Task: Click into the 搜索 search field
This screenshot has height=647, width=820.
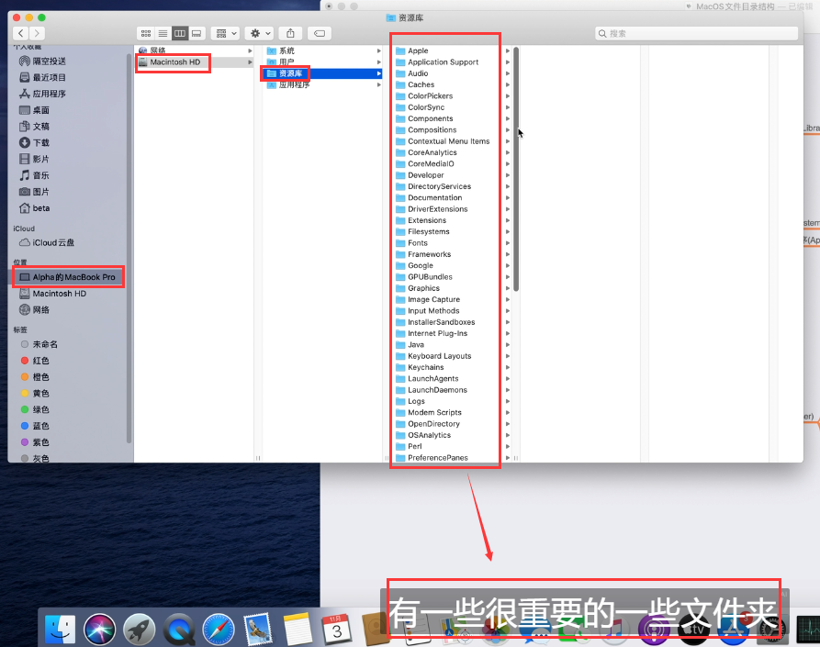Action: click(x=697, y=33)
